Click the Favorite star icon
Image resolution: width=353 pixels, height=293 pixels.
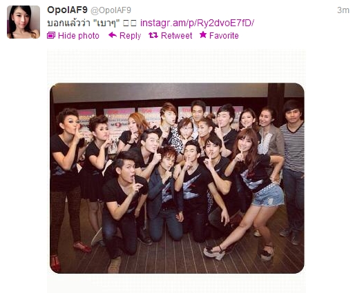click(203, 34)
